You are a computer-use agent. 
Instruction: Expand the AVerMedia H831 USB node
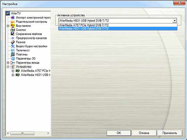13,75
